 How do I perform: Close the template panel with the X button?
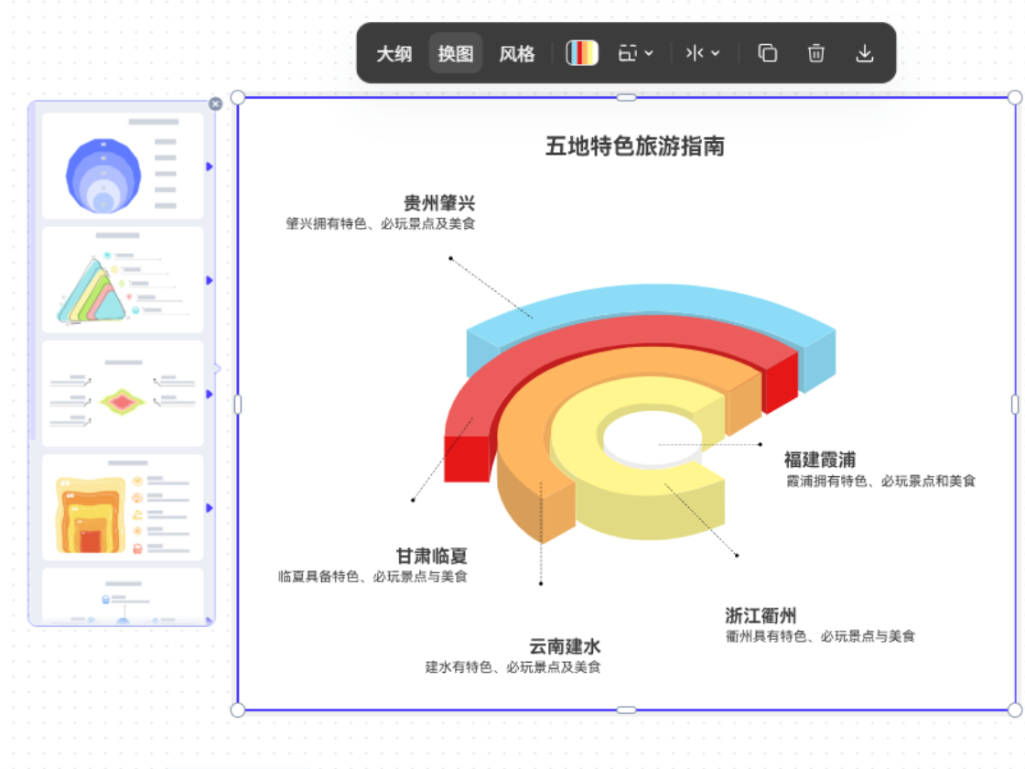click(x=216, y=104)
